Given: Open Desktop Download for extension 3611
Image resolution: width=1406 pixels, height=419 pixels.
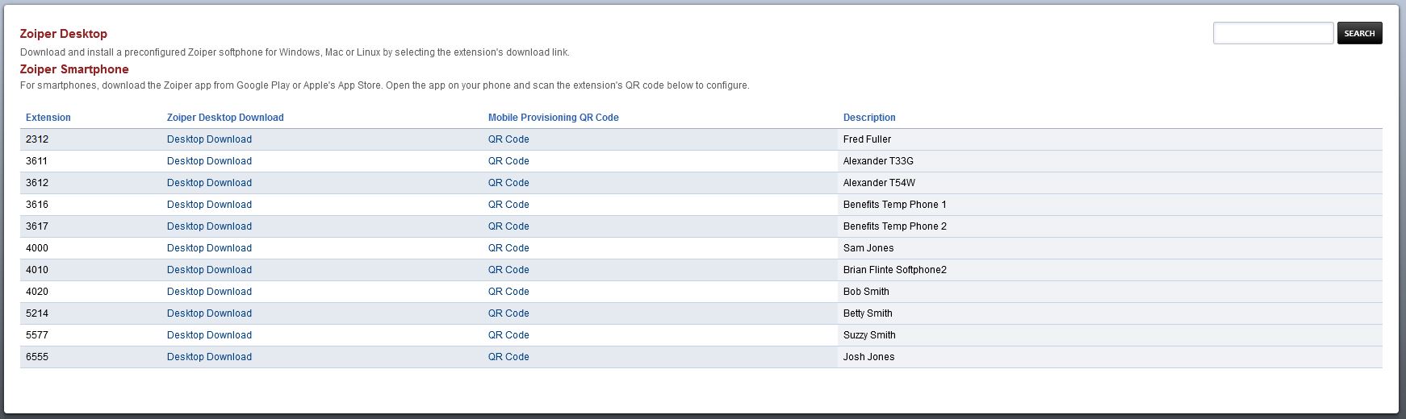Looking at the screenshot, I should [x=209, y=161].
